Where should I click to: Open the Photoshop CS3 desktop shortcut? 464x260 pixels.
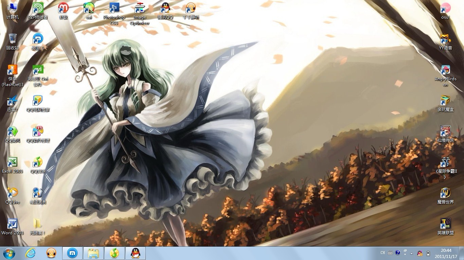[114, 8]
